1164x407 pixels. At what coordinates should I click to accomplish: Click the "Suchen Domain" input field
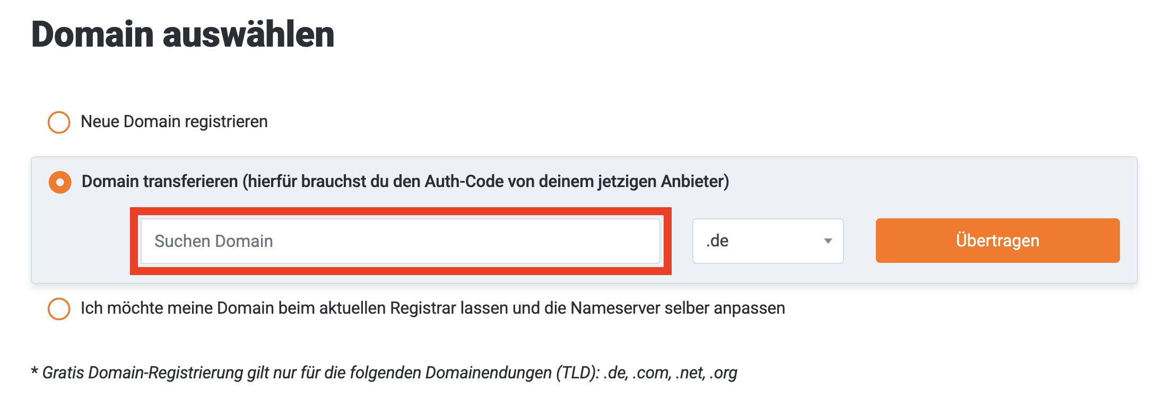pyautogui.click(x=400, y=241)
